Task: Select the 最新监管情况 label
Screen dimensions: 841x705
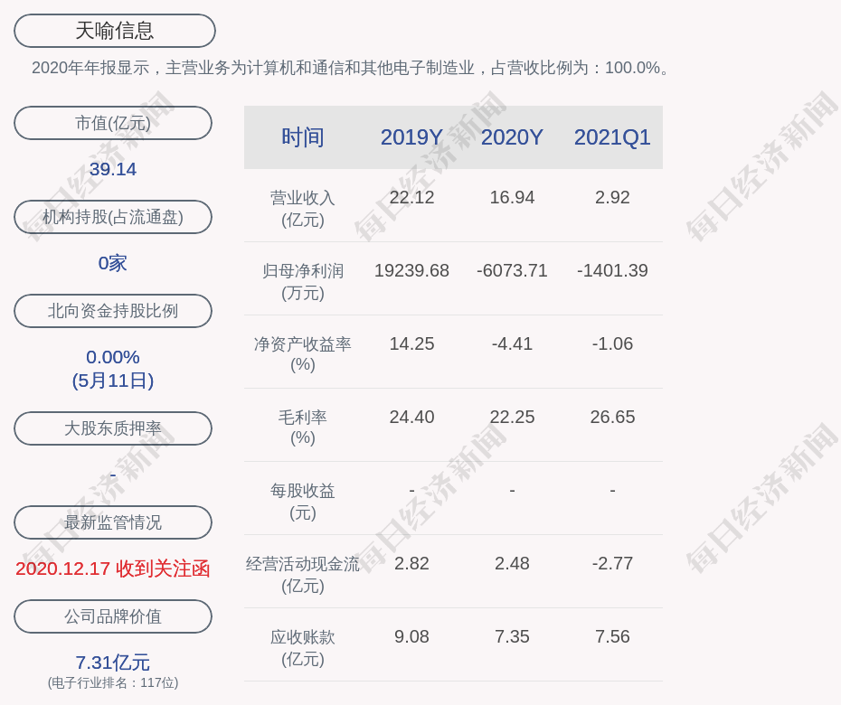Action: 113,522
